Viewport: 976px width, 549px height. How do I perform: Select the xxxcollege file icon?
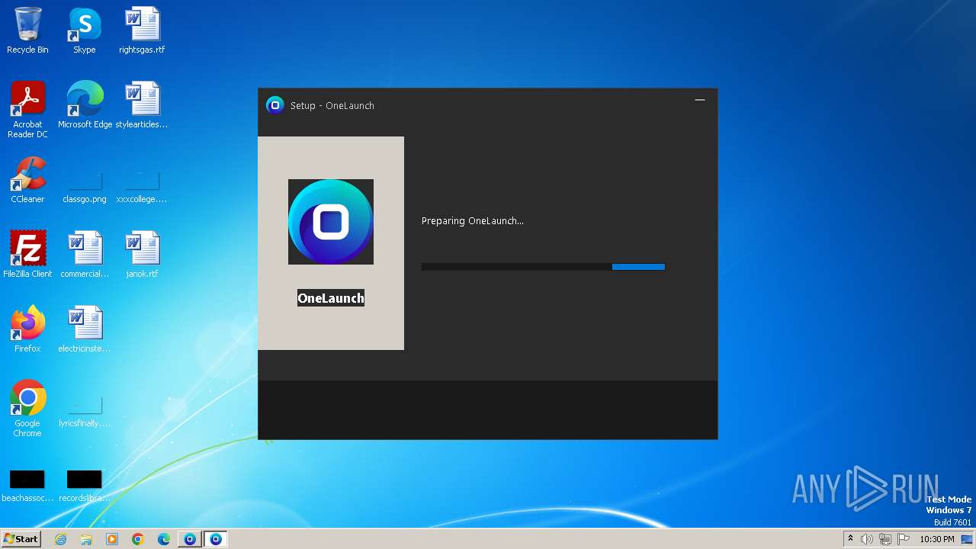pyautogui.click(x=142, y=187)
